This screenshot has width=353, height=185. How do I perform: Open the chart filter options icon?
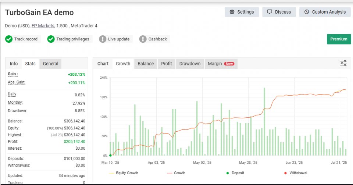click(x=343, y=63)
